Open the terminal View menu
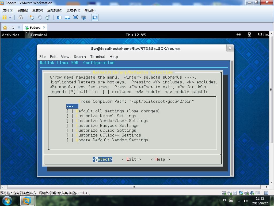The width and height of the screenshot is (274, 206). point(65,57)
